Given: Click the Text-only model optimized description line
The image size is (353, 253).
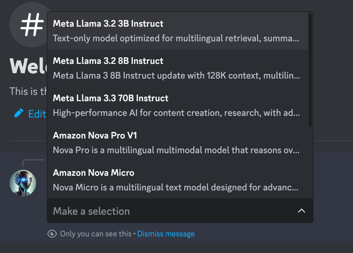Looking at the screenshot, I should (176, 38).
